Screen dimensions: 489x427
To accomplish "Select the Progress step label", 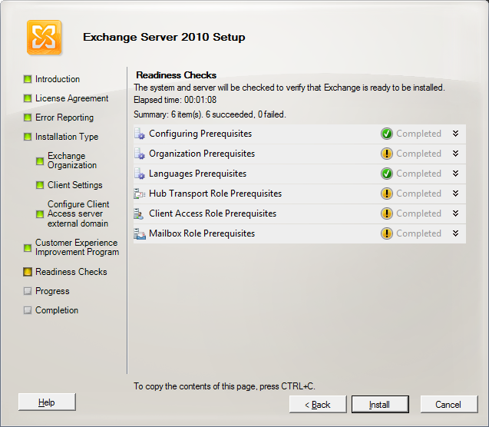I will pos(52,291).
